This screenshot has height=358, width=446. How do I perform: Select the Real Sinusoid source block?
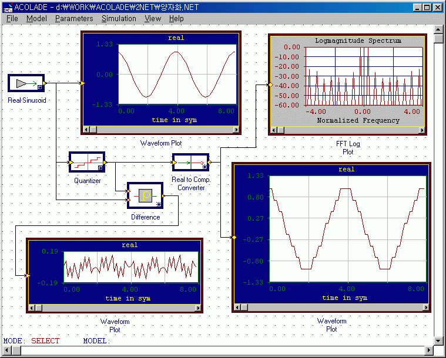(x=26, y=83)
